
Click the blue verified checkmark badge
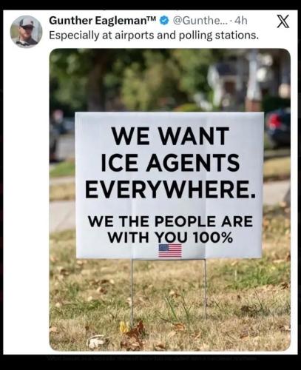click(x=163, y=21)
